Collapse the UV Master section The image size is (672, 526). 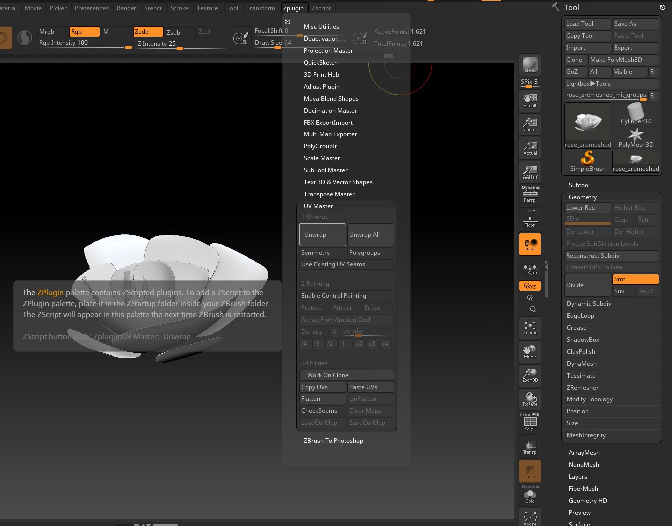click(318, 206)
